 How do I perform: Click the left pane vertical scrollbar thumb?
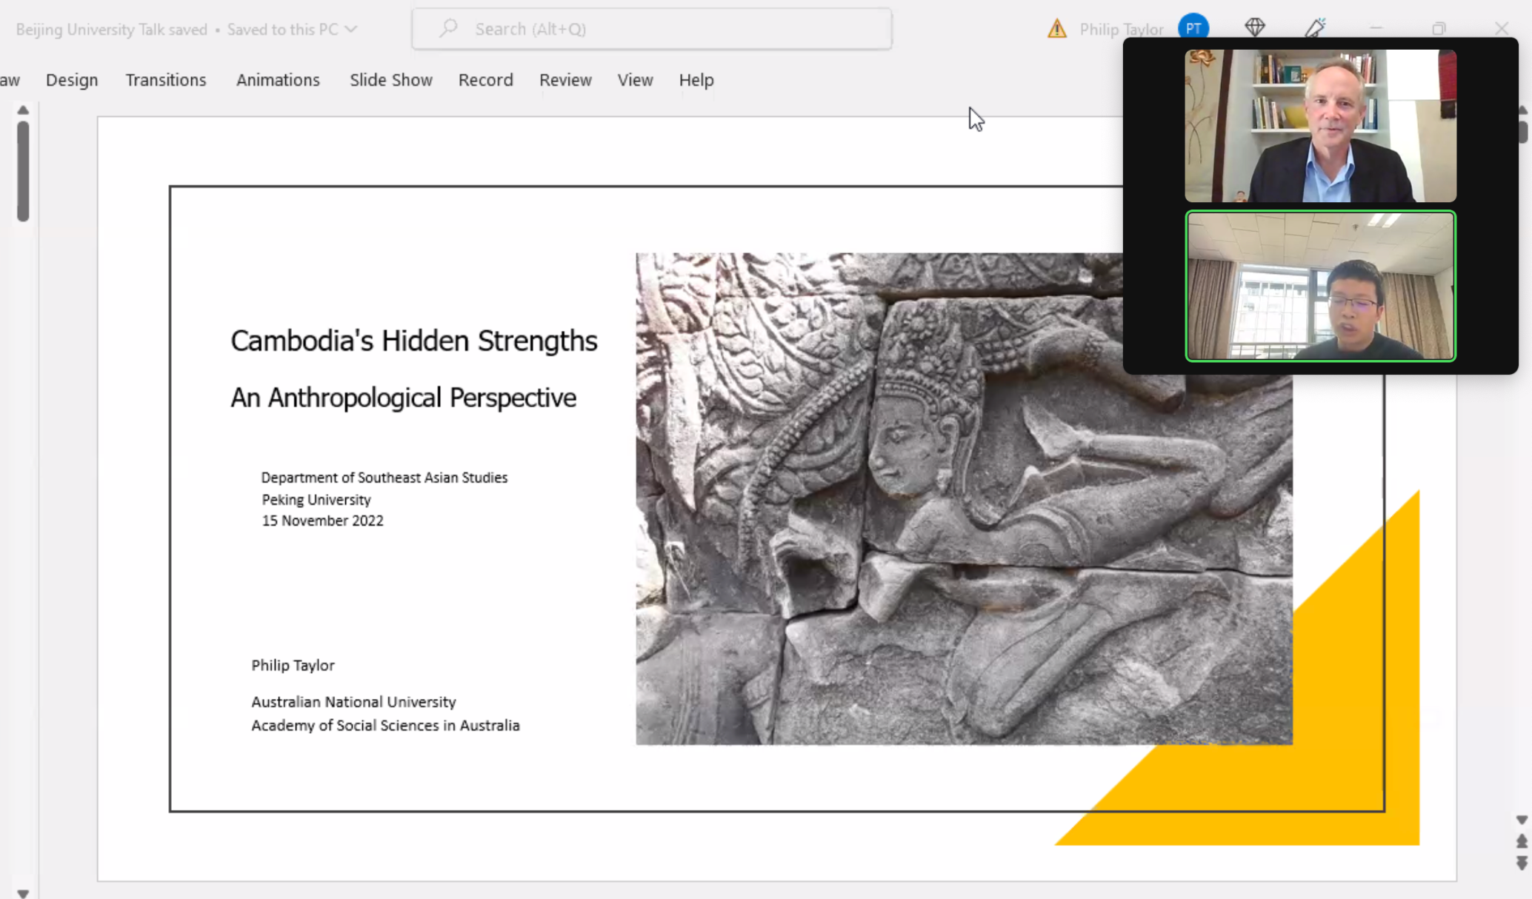click(23, 170)
